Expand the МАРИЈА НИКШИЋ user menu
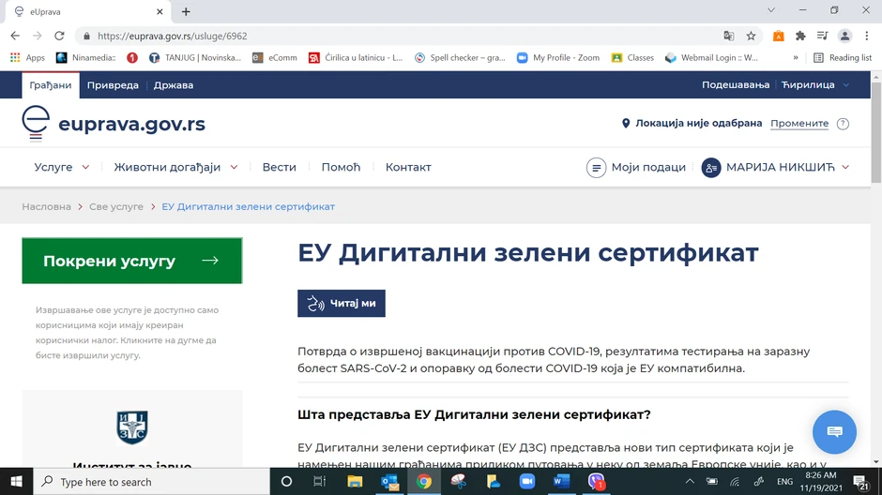This screenshot has height=495, width=882. click(776, 168)
